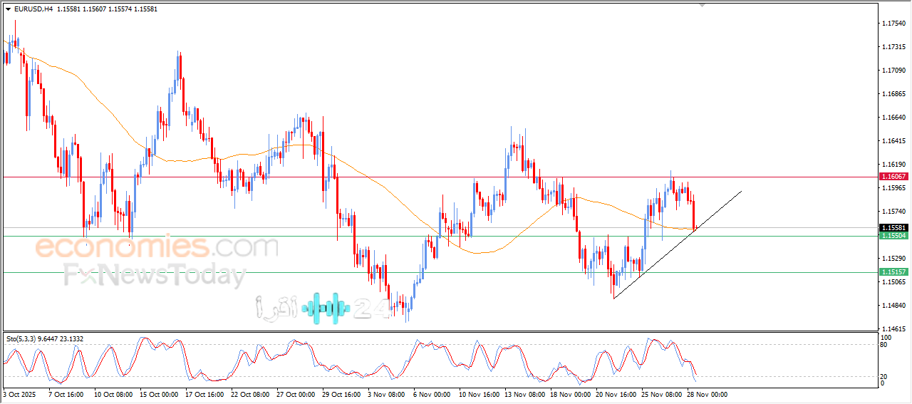Click the 3 Oct 2025 date label
This screenshot has width=912, height=404.
pos(19,394)
